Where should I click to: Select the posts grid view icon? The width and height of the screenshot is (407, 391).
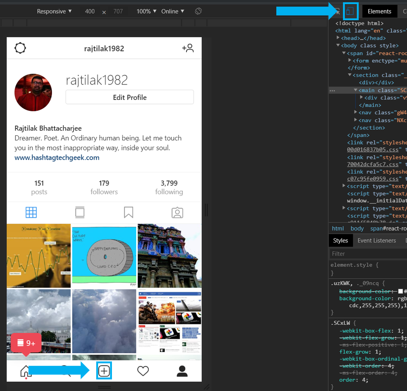[31, 212]
